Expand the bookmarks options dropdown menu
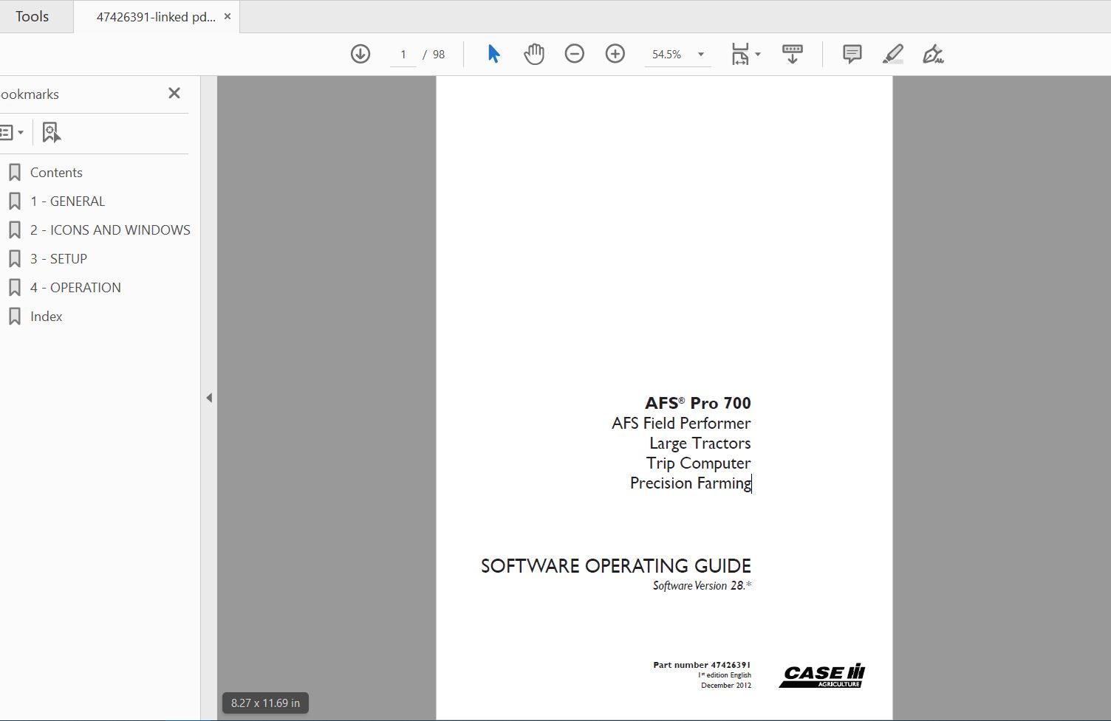Screen dimensions: 1111x721 [x=13, y=133]
